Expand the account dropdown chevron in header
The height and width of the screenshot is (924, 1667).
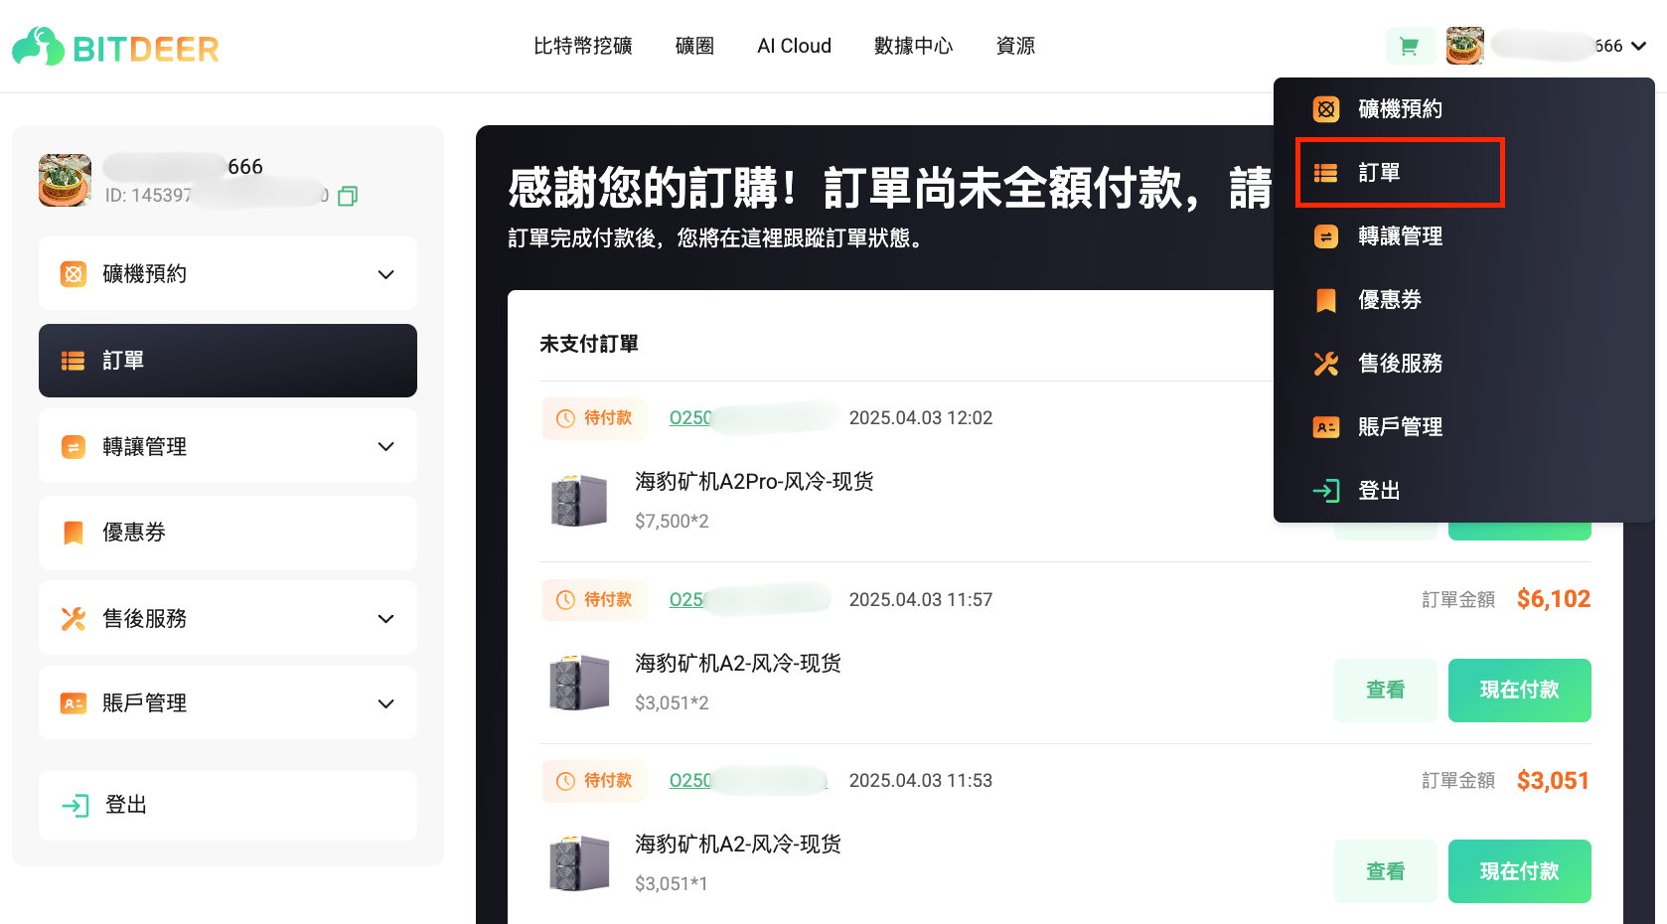tap(1639, 46)
